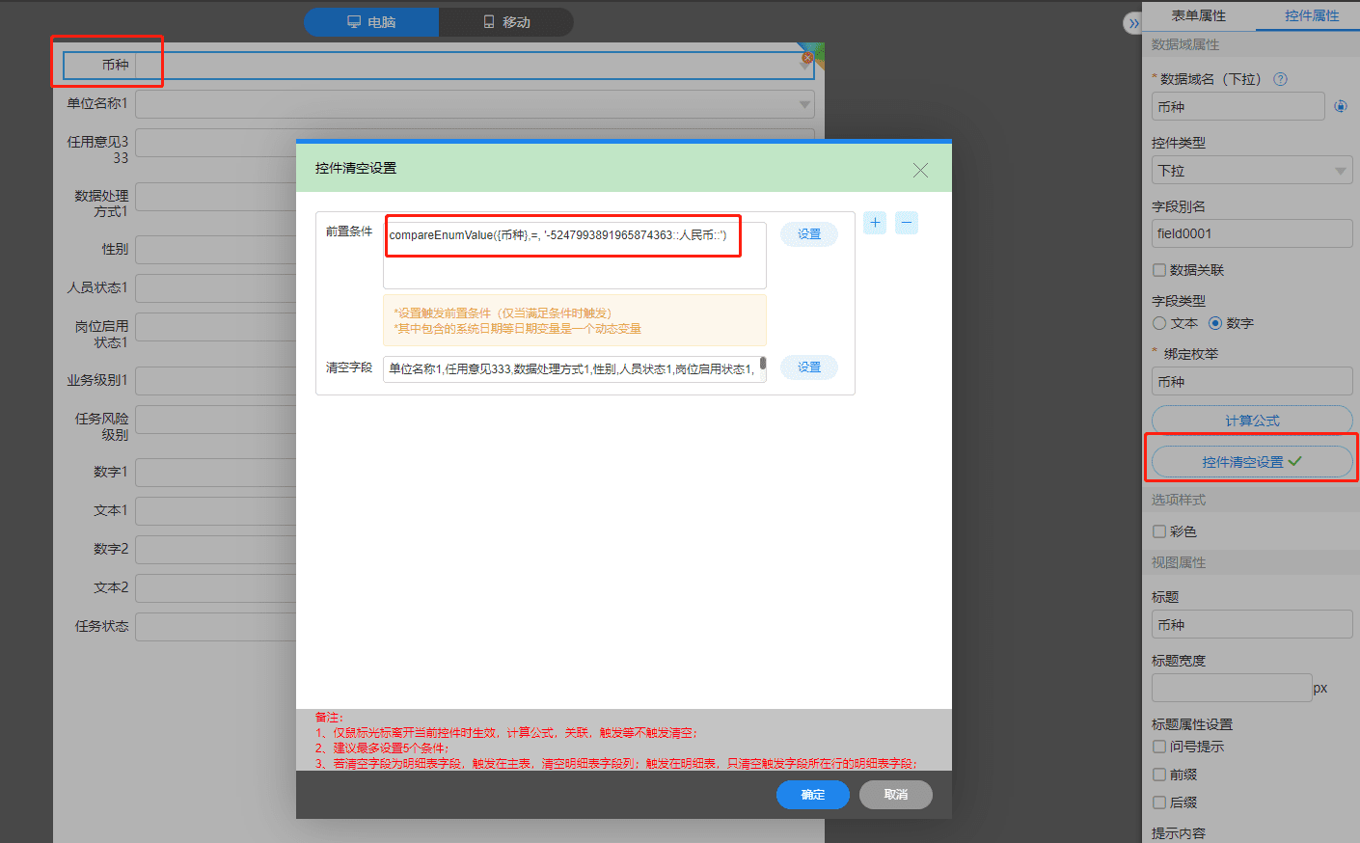Click the 数据域名 input containing 币种
This screenshot has width=1360, height=843.
tap(1238, 106)
